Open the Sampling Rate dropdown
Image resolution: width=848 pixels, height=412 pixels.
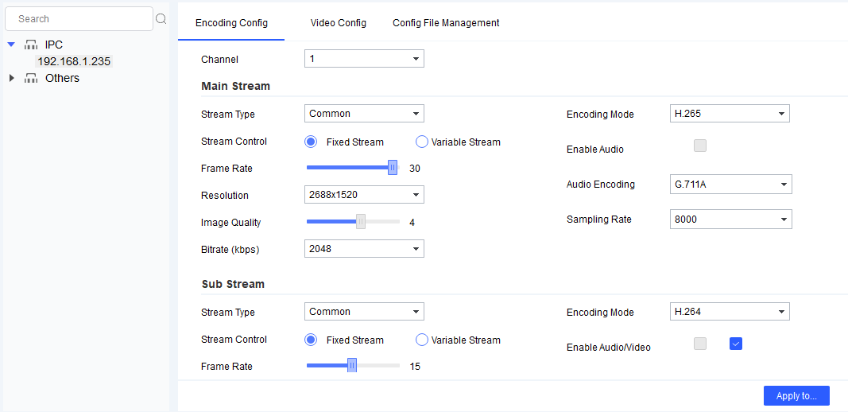click(x=730, y=220)
